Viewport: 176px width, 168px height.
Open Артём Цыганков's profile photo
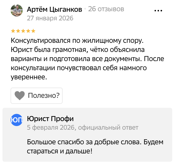pos(17,11)
